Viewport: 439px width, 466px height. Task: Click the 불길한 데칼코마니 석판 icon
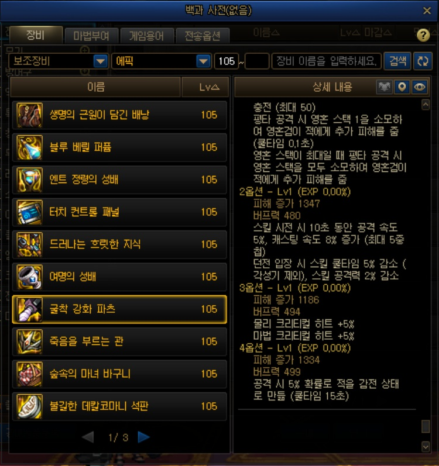point(29,406)
